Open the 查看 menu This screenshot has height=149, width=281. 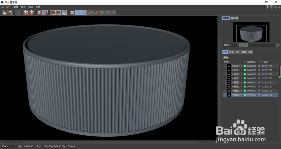tap(23, 7)
